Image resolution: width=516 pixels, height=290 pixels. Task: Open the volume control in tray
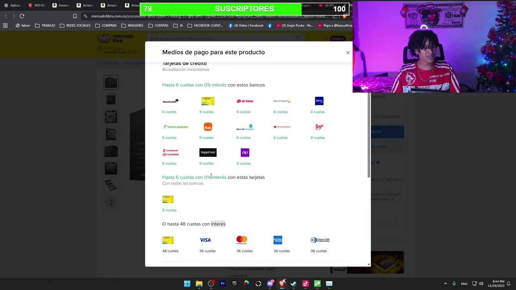pyautogui.click(x=481, y=284)
